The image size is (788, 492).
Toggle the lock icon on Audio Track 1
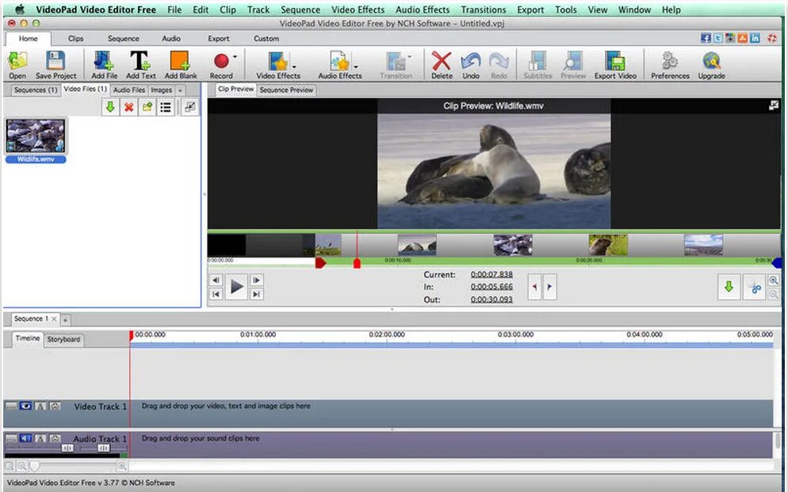click(x=55, y=439)
